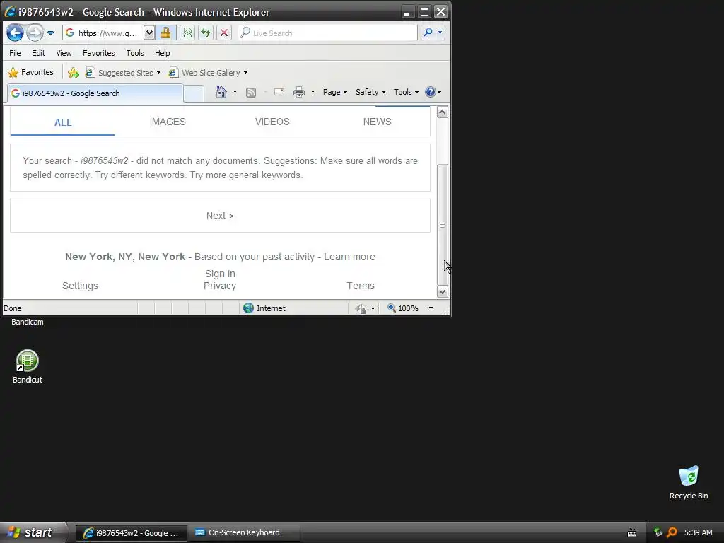Expand the zoom level dropdown arrow

click(x=431, y=308)
